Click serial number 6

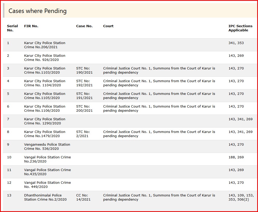8,106
